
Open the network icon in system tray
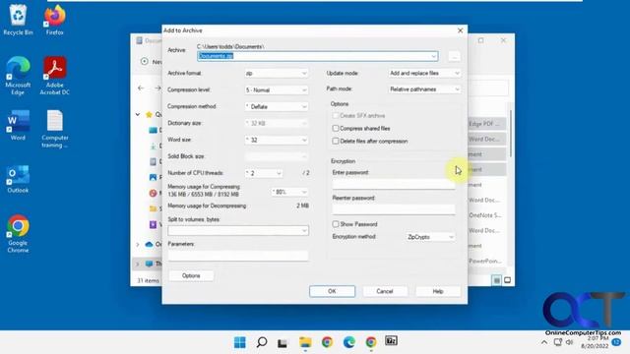click(x=558, y=342)
